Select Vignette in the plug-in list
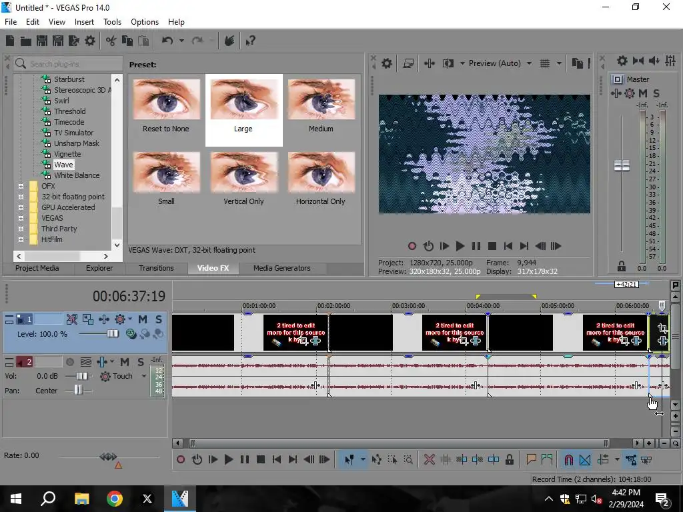 (67, 154)
